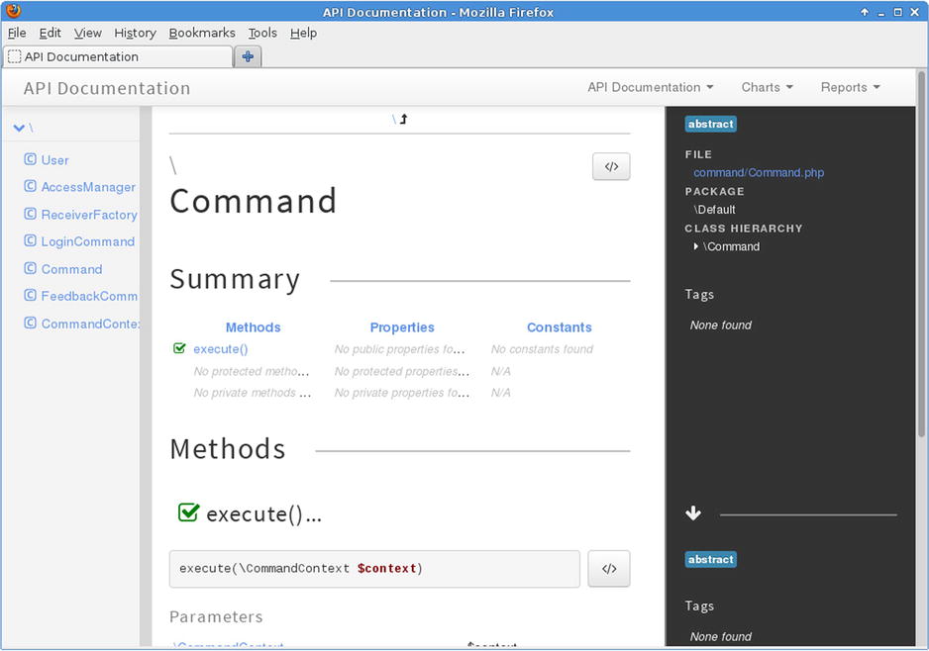
Task: Click the 'No private properties fo...' text
Action: click(402, 393)
